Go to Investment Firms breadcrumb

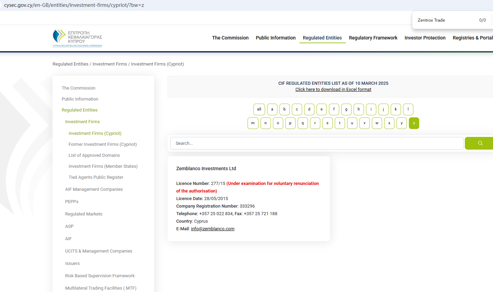pyautogui.click(x=110, y=64)
